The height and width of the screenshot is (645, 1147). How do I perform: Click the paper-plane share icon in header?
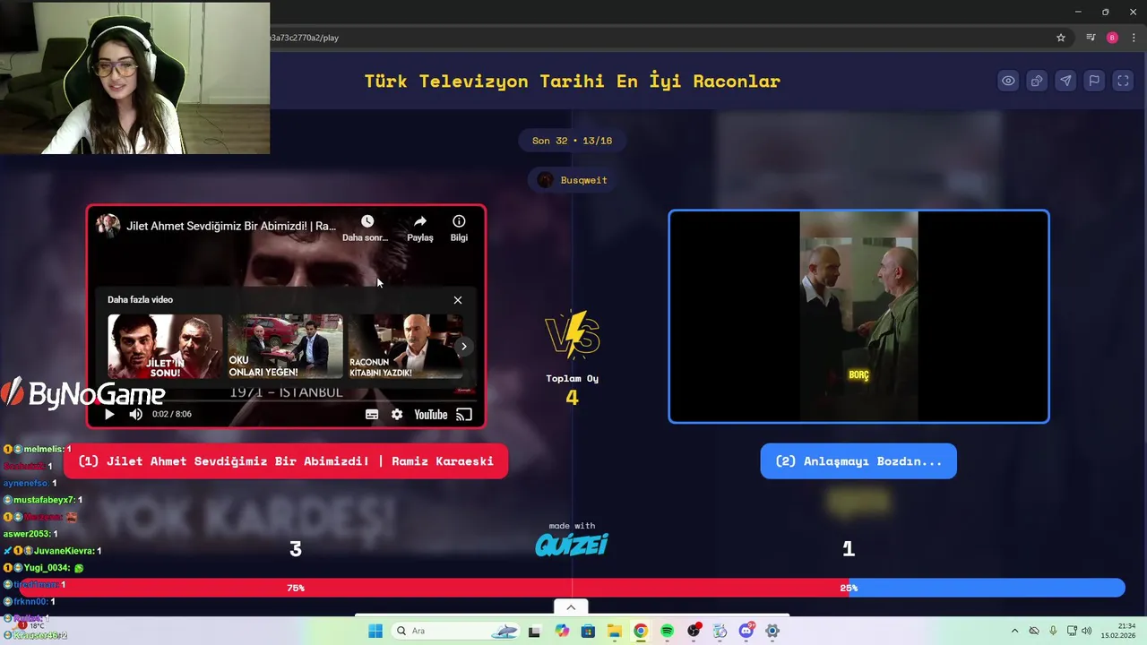tap(1065, 81)
